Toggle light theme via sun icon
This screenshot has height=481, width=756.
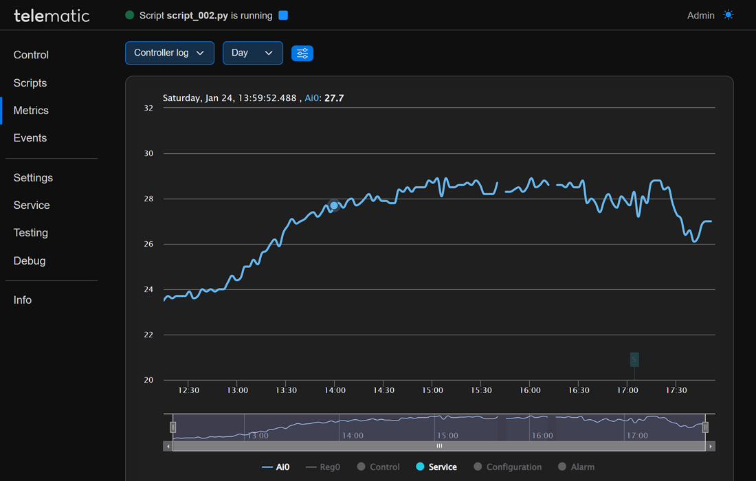[x=729, y=15]
